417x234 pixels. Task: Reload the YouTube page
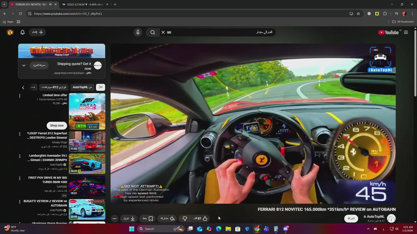click(20, 14)
